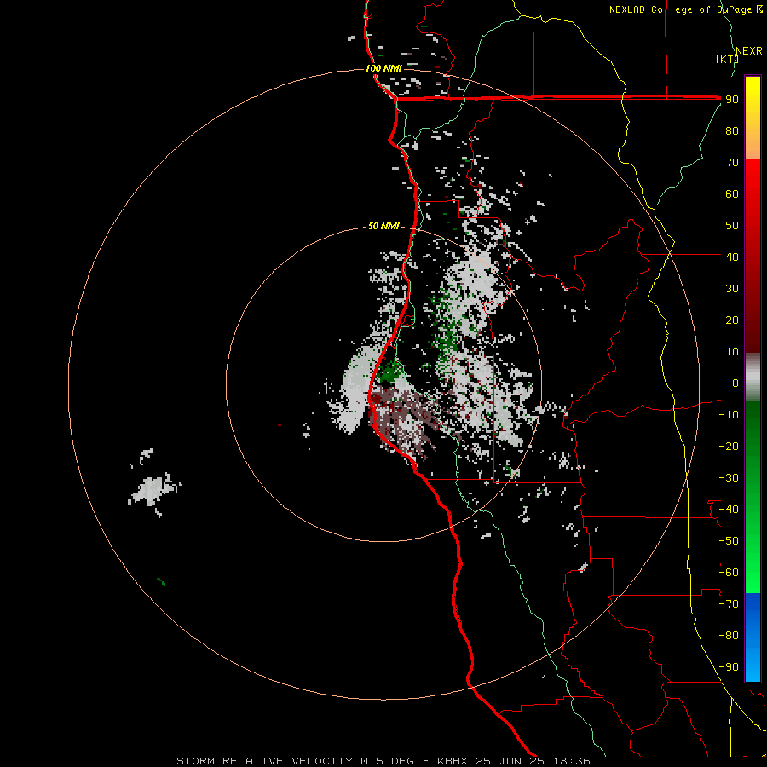Click the dark red outbound velocity patch at coast
767x767 pixels.
[x=377, y=399]
